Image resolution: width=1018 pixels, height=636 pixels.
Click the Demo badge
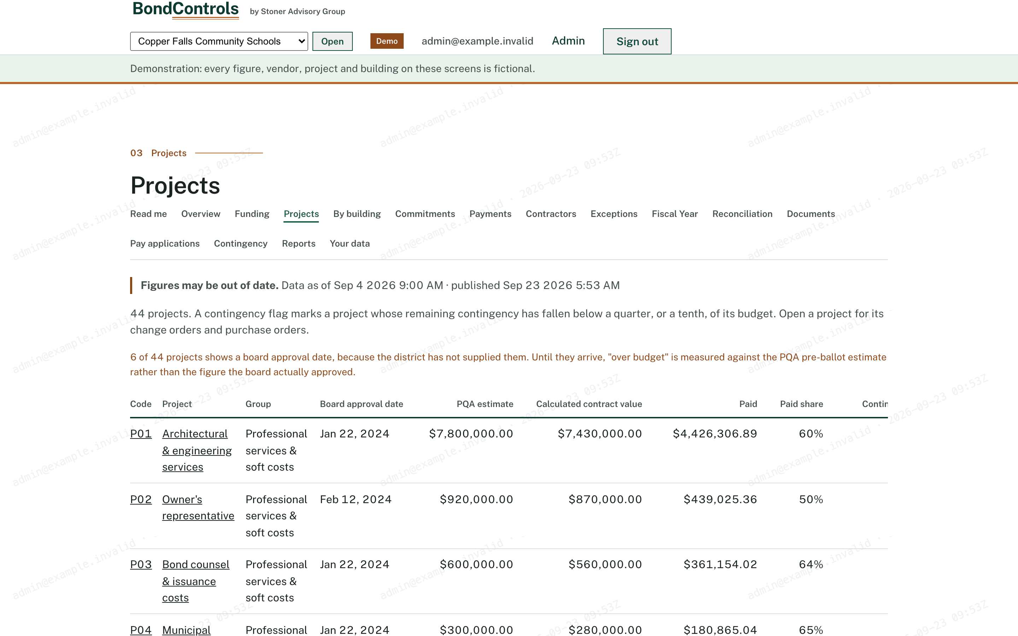[x=387, y=41]
